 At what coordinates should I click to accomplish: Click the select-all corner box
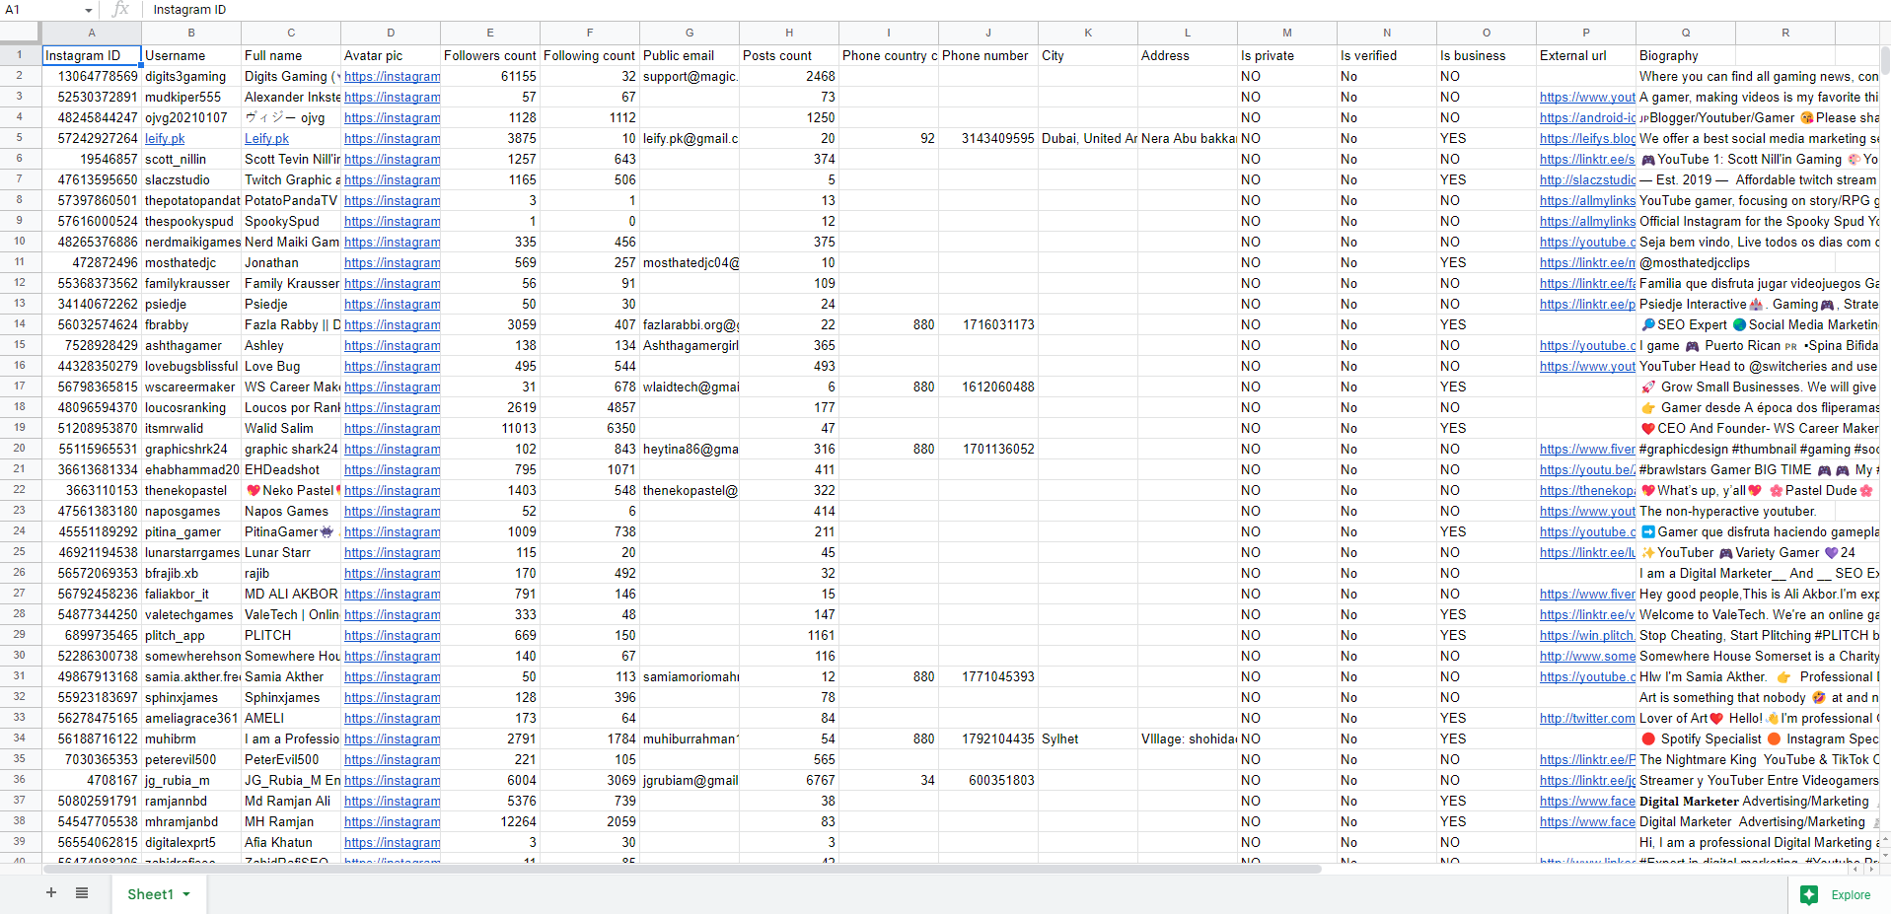click(x=21, y=33)
